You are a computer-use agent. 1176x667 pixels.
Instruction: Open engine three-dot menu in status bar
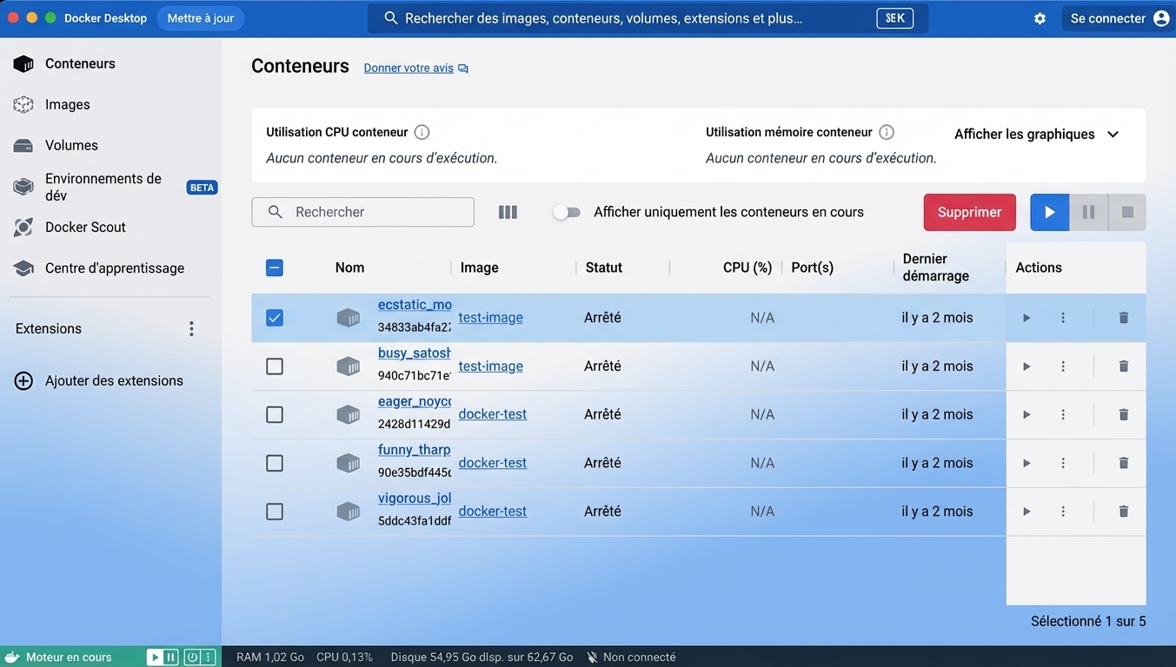click(x=208, y=657)
